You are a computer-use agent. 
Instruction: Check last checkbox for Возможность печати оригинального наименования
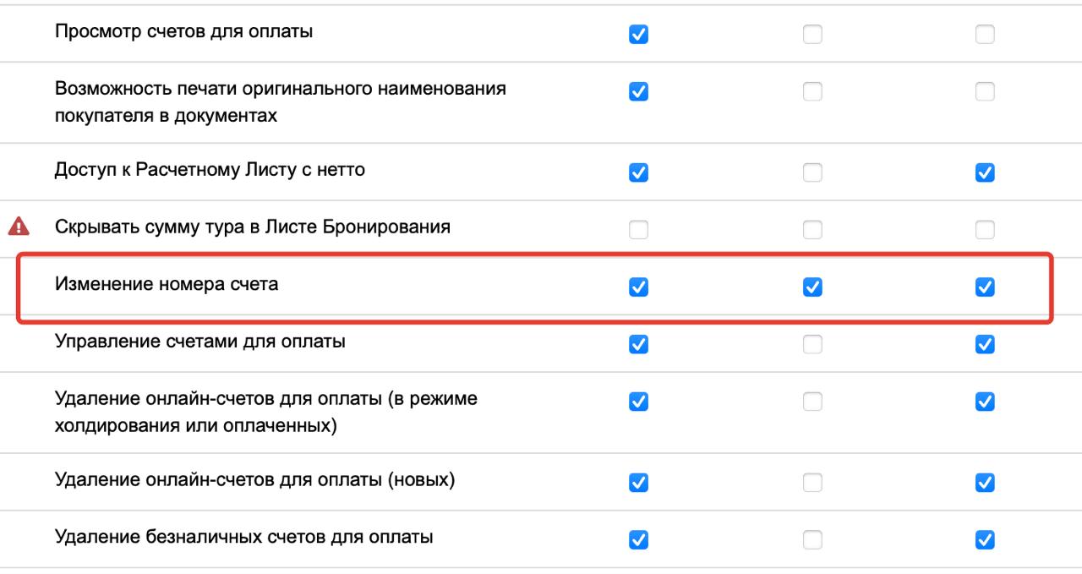[985, 91]
